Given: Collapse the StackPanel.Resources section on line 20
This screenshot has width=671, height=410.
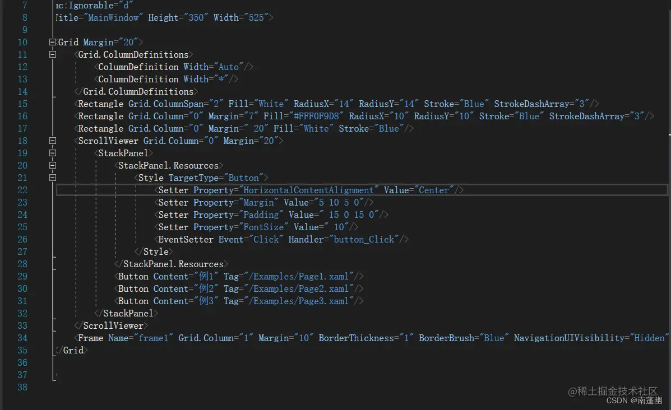Looking at the screenshot, I should tap(53, 165).
